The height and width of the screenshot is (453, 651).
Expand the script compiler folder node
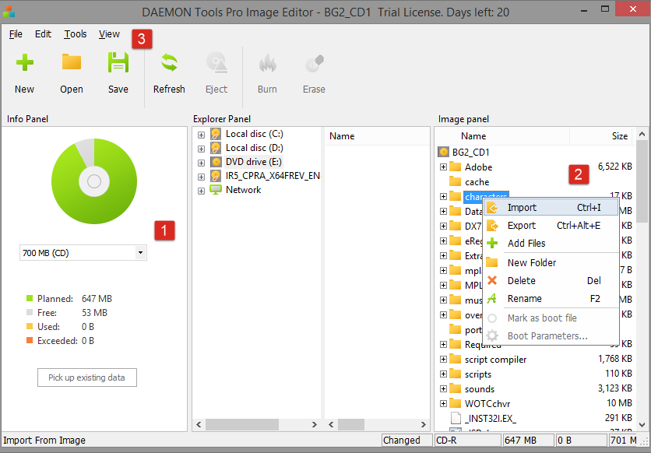(x=443, y=360)
